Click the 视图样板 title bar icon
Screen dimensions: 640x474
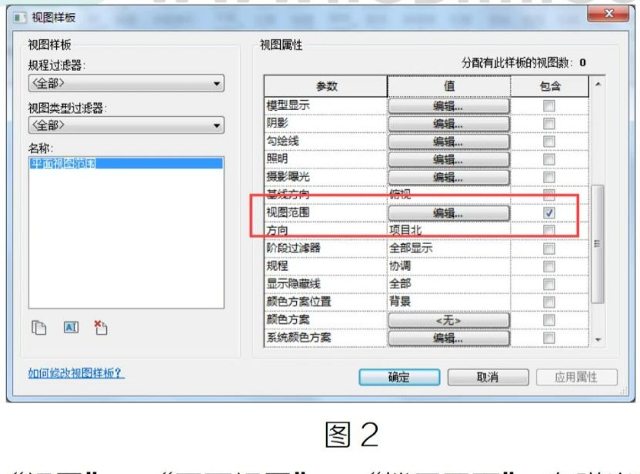click(x=19, y=18)
